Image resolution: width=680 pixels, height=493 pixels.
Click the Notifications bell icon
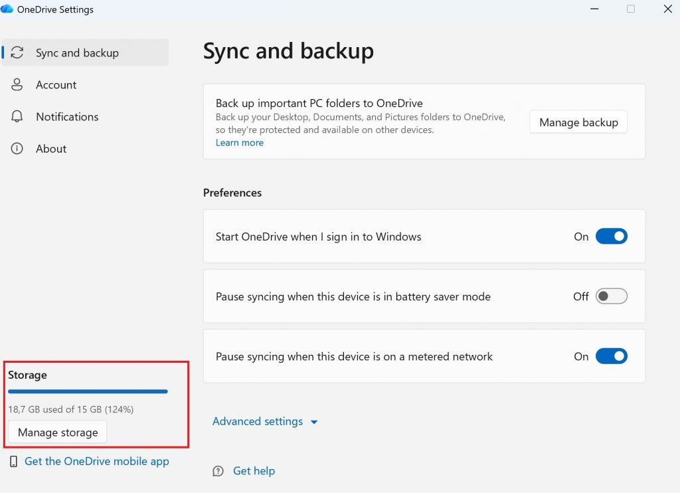(x=17, y=116)
